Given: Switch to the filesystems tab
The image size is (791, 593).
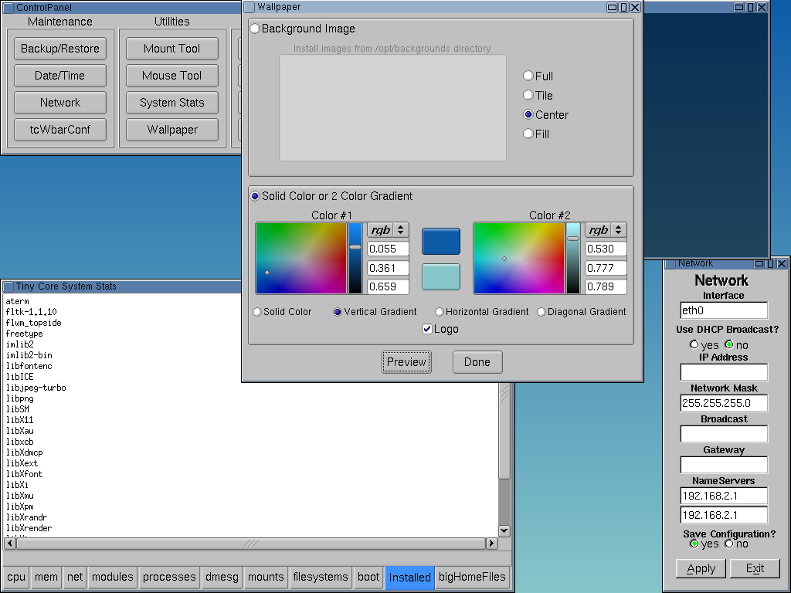Looking at the screenshot, I should [321, 577].
